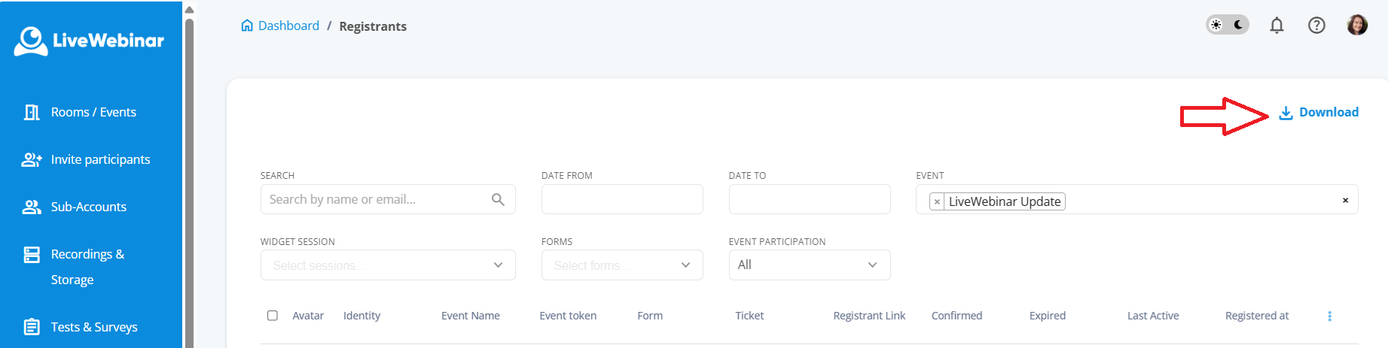Click the Dashboard home icon
Viewport: 1388px width, 348px height.
(247, 26)
